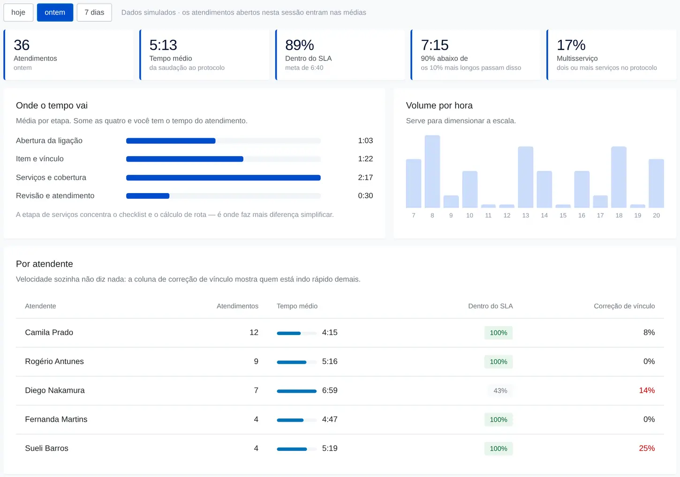The image size is (680, 477).
Task: Click Fernanda Martins's 4:47 average time
Action: [330, 420]
